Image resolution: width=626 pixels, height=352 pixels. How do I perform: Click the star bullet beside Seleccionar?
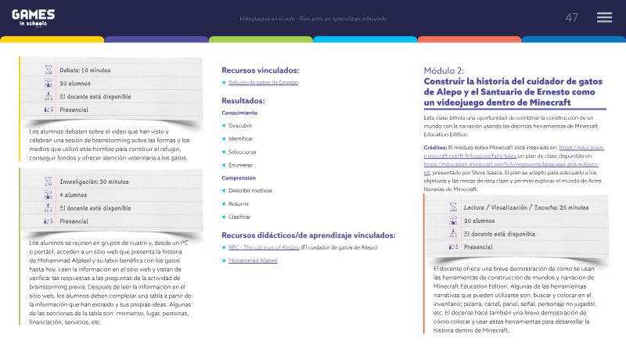224,152
